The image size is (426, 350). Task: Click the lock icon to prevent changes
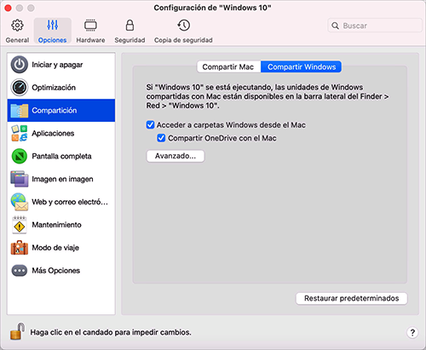pos(17,331)
